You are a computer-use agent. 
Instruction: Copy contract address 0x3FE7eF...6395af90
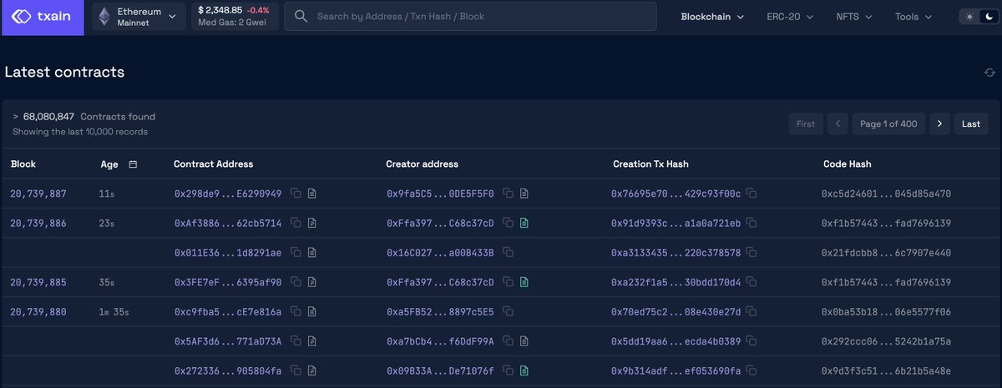point(296,282)
